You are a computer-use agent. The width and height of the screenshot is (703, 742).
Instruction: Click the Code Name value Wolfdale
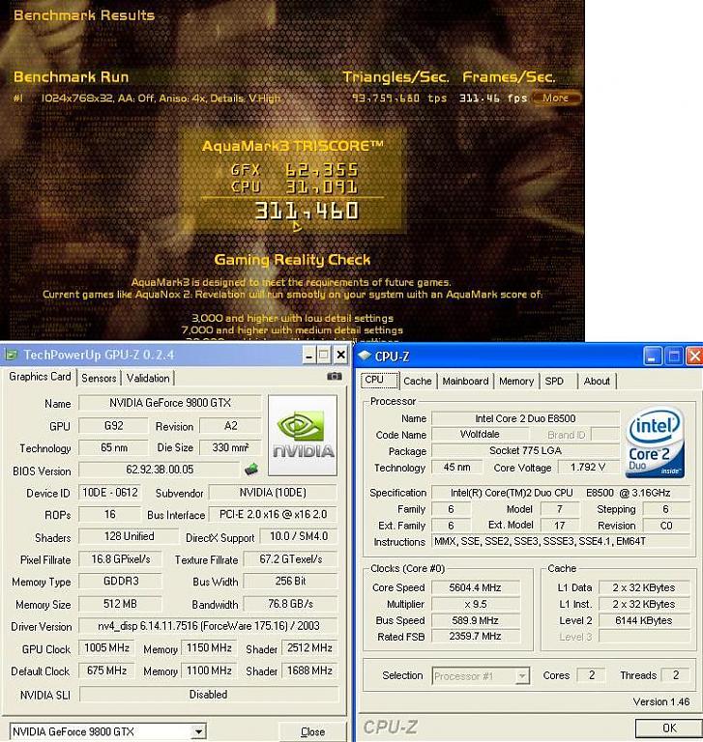click(x=480, y=435)
